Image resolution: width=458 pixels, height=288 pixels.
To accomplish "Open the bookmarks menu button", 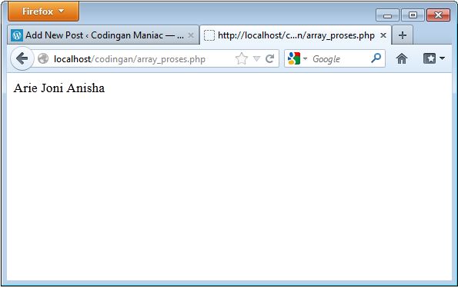I will click(434, 58).
